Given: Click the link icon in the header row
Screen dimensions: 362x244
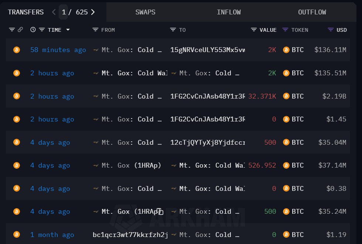Looking at the screenshot, I should click(20, 30).
